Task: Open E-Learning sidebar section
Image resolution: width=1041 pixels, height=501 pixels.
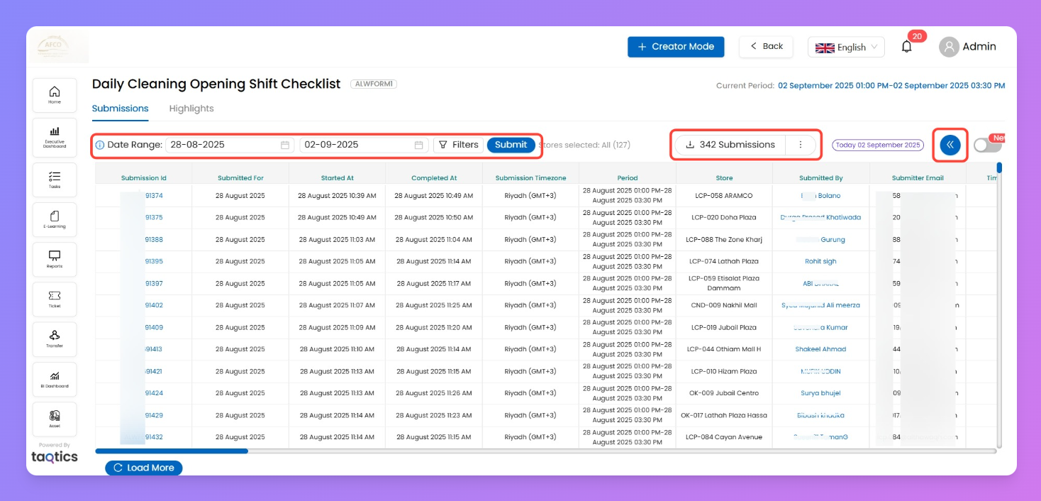Action: click(x=55, y=219)
